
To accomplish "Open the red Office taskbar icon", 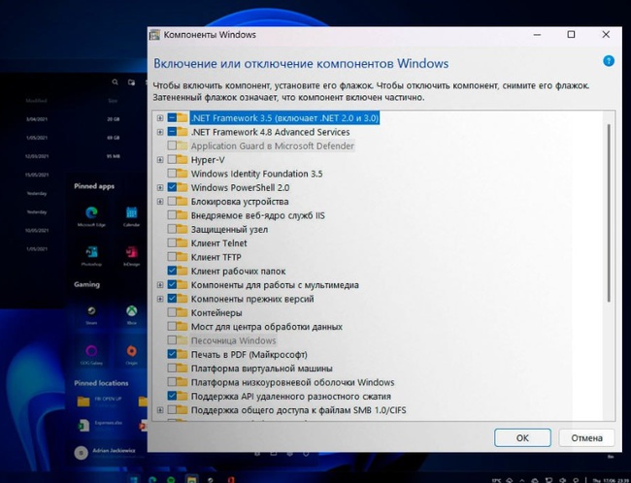I will click(x=231, y=479).
